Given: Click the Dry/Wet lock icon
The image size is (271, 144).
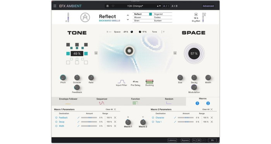Looking at the screenshot, I should [x=196, y=15].
